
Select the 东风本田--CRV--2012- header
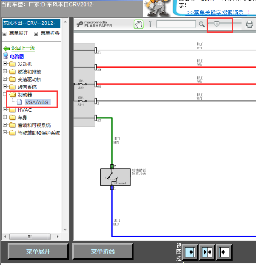click(x=31, y=23)
